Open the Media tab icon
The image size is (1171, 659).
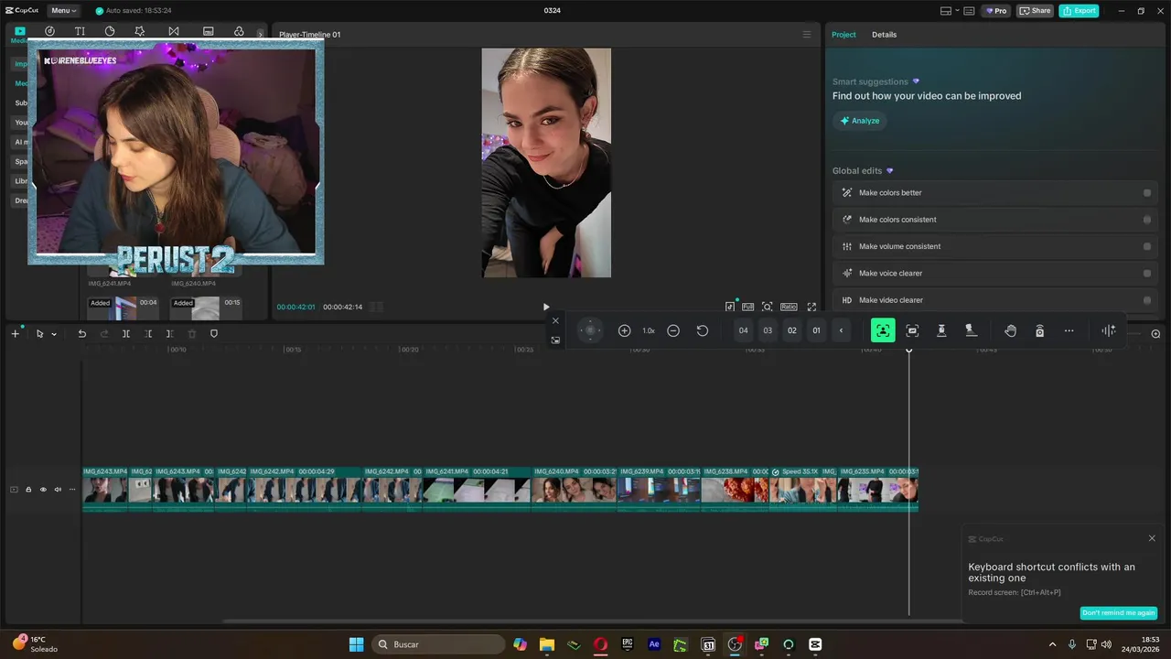point(19,31)
